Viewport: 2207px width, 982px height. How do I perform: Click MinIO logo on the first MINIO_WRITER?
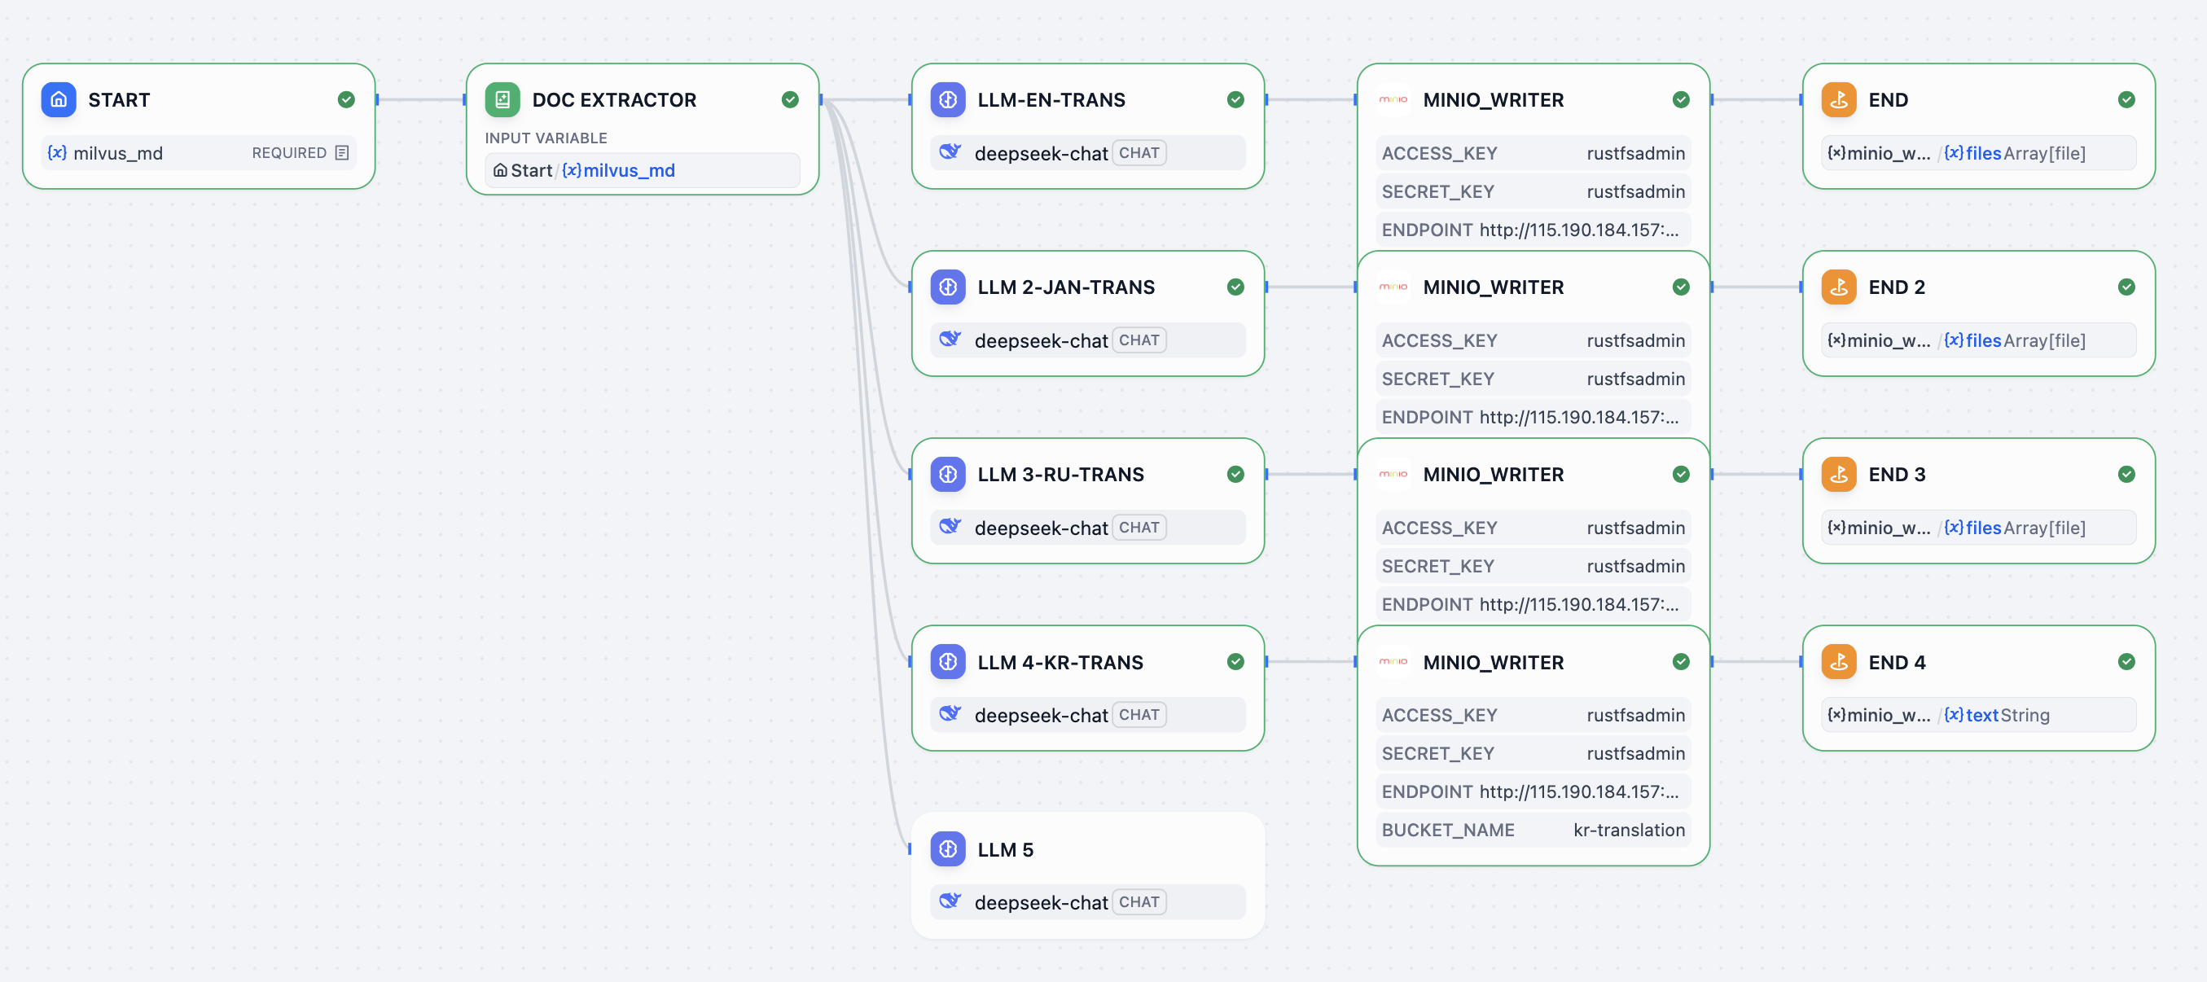[x=1393, y=99]
